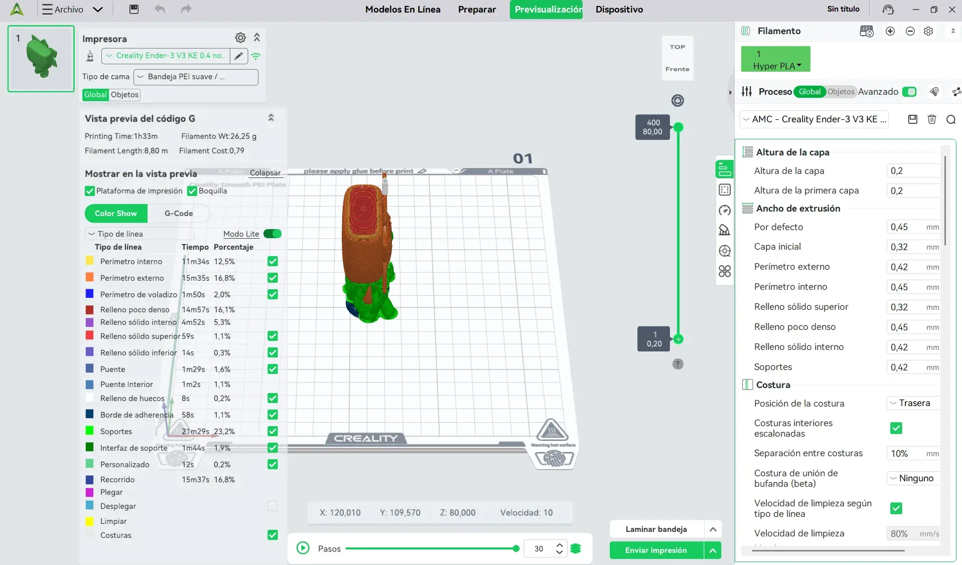
Task: Click the play button next to Pasos
Action: coord(303,548)
